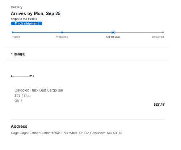The image size is (181, 150).
Task: Click the 1 item(s) header
Action: 18,54
